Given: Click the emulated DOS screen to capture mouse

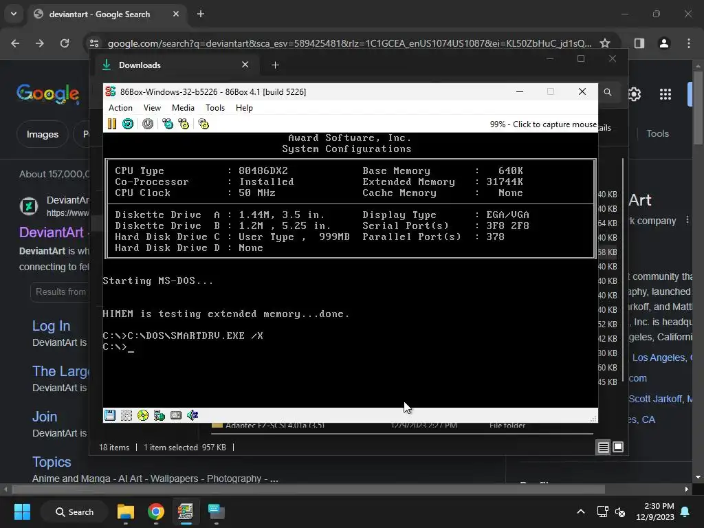Looking at the screenshot, I should [x=350, y=269].
